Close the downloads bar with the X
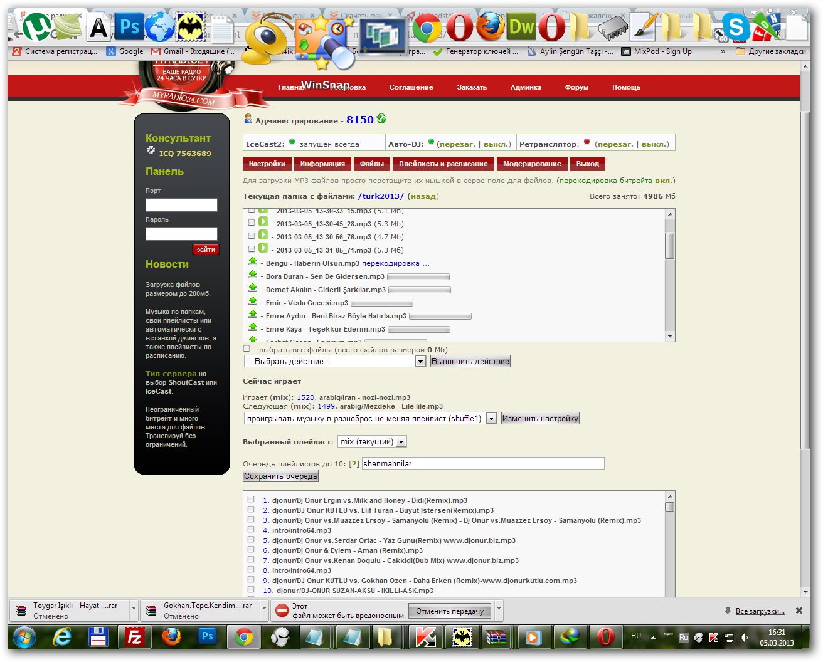Screen dimensions: 823x662 [799, 611]
